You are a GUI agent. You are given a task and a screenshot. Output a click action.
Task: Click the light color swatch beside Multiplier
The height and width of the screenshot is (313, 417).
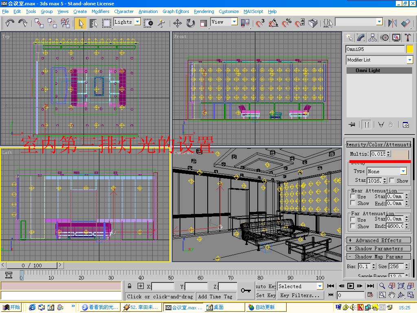point(400,154)
